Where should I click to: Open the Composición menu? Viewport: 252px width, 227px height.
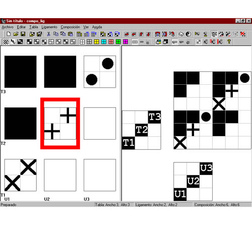(70, 27)
